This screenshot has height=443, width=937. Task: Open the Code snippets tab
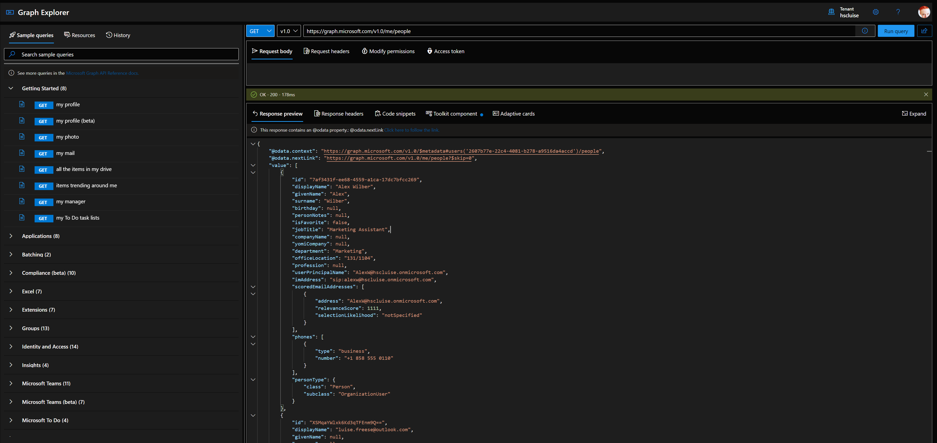click(x=395, y=114)
